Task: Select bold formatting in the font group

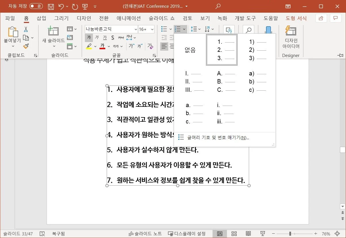Action: (89, 37)
